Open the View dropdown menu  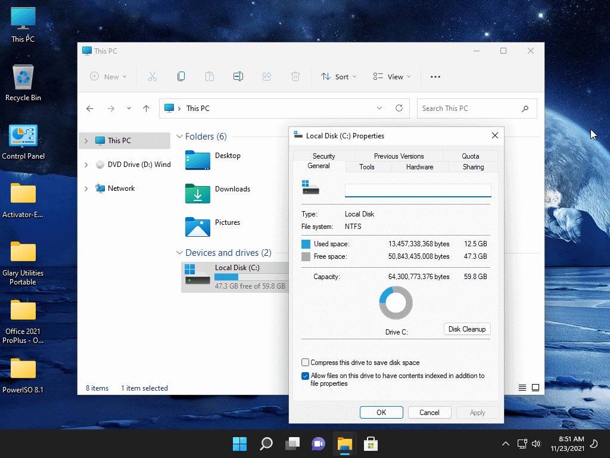click(x=392, y=76)
